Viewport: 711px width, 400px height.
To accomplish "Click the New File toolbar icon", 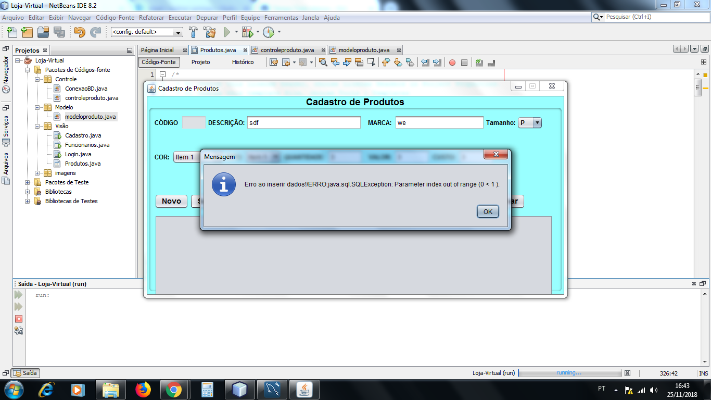I will (x=11, y=32).
